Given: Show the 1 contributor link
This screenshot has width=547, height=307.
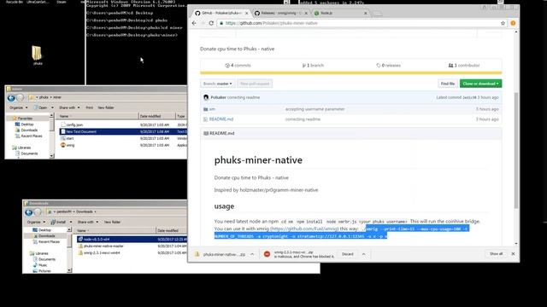Looking at the screenshot, I should point(464,66).
